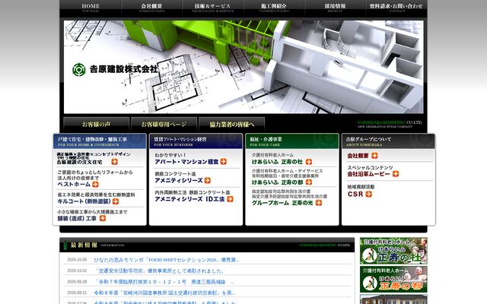
Task: Click the arrow icon beside アパート・マンション経営
Action: [223, 162]
